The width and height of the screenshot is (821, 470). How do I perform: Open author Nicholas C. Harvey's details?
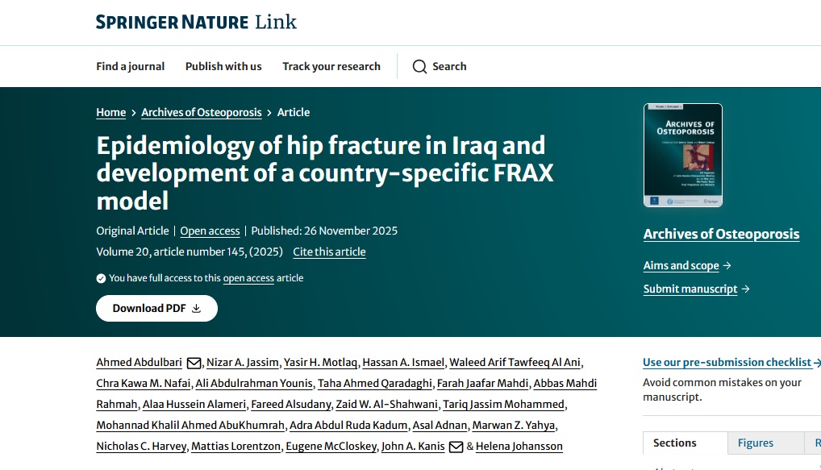click(x=140, y=447)
